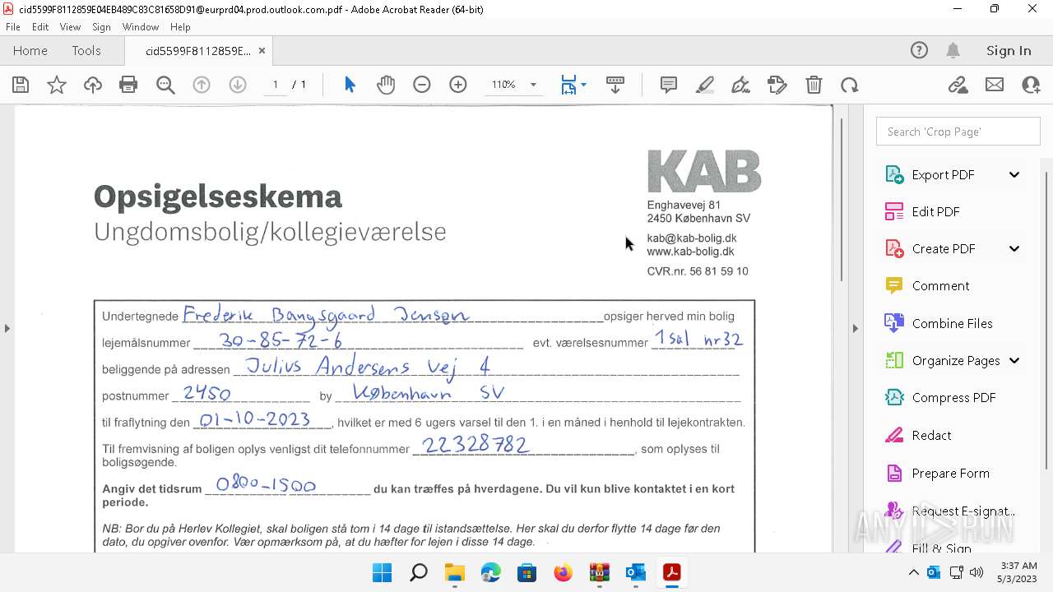The width and height of the screenshot is (1053, 592).
Task: Click the upload to cloud icon
Action: click(93, 85)
